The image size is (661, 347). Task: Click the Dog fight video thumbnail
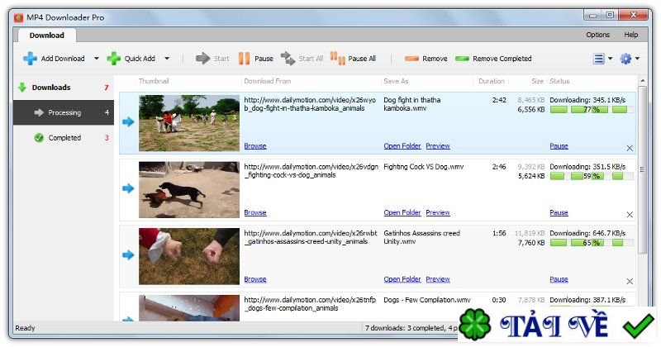189,123
